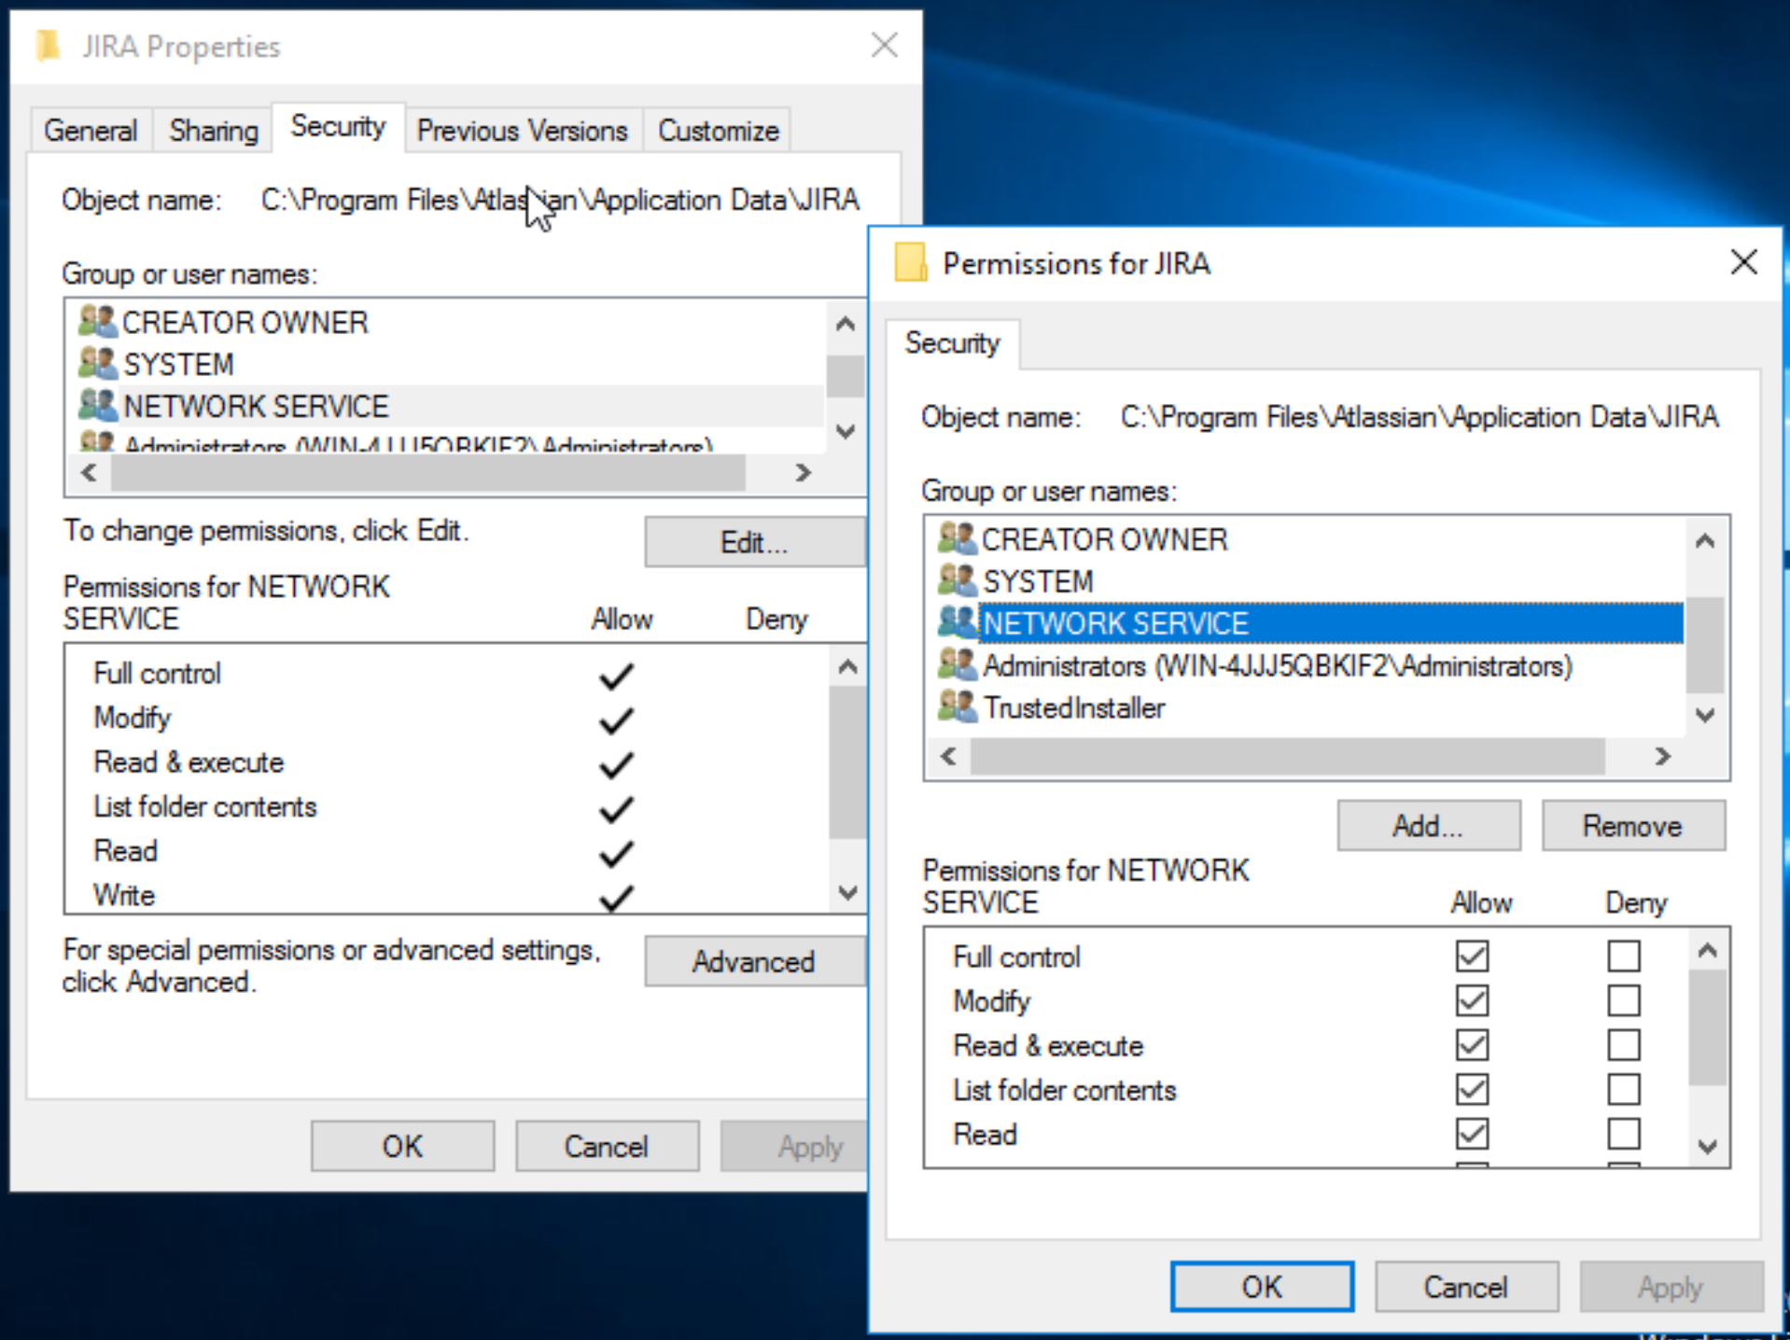This screenshot has height=1340, width=1790.
Task: Uncheck Allow List folder contents checkbox
Action: pos(1472,1089)
